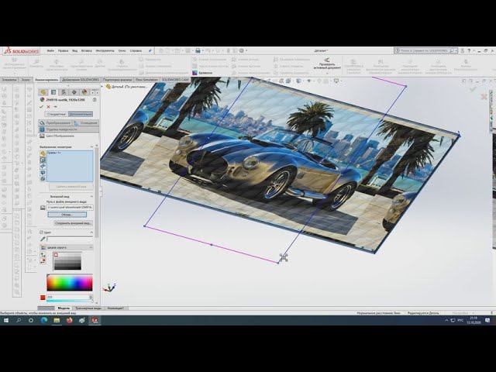The width and height of the screenshot is (496, 372).
Task: Click the Удалить внешний вид button
Action: pos(71,187)
